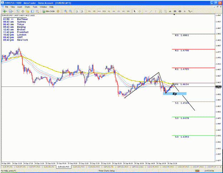Restore the chart child window
The height and width of the screenshot is (173, 223).
(217, 7)
